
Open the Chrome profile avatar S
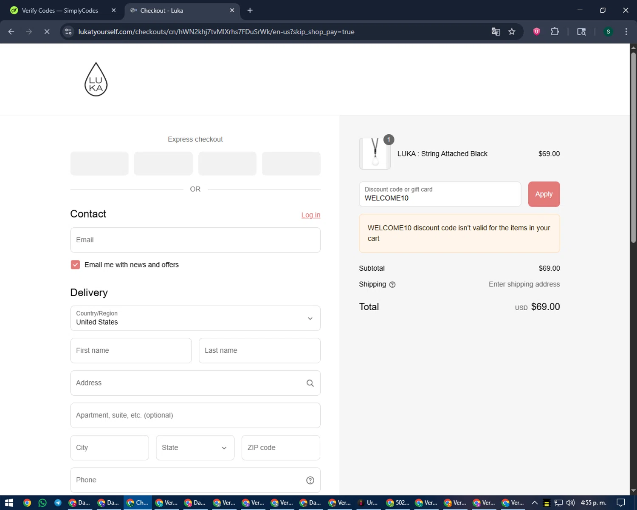pyautogui.click(x=608, y=31)
